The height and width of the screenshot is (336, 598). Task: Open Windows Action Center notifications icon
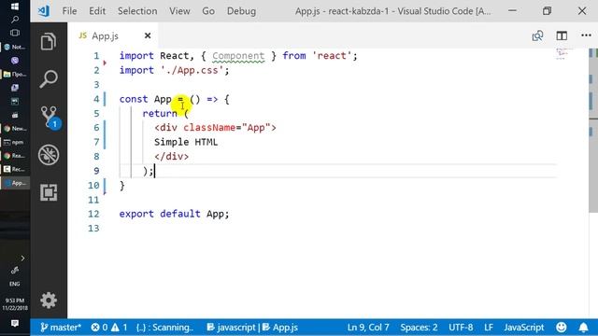[x=15, y=324]
